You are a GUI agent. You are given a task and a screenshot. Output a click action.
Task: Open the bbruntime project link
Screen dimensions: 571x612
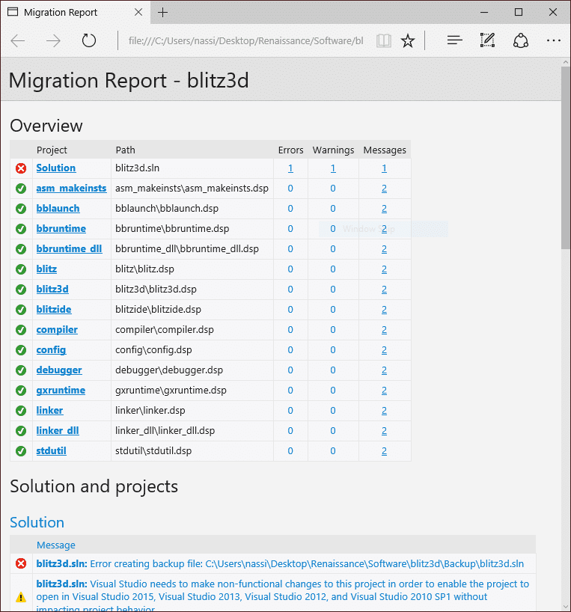pos(61,229)
